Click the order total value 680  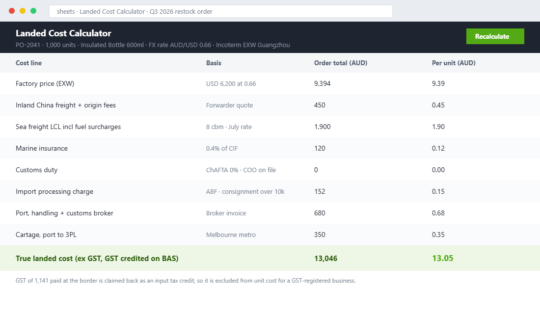319,213
